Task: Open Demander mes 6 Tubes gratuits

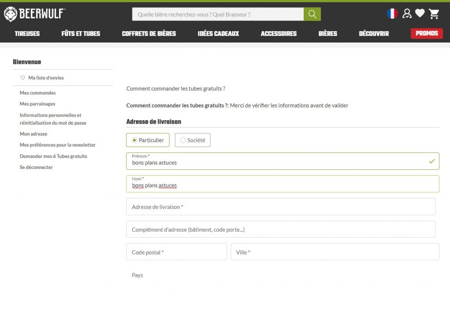Action: pyautogui.click(x=53, y=156)
